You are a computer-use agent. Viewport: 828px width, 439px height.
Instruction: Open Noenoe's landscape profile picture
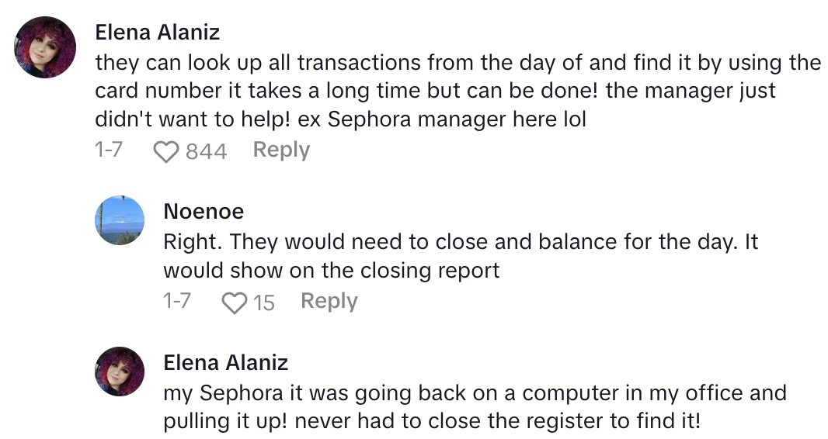coord(120,221)
